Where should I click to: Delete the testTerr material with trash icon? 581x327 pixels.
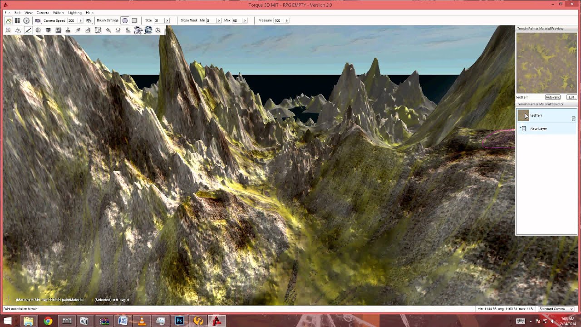click(573, 119)
